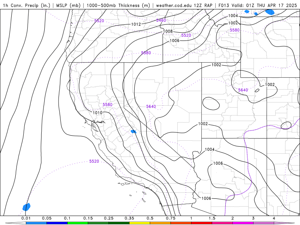Click the 1012 isobar label
Image resolution: width=300 pixels, height=225 pixels.
136,24
